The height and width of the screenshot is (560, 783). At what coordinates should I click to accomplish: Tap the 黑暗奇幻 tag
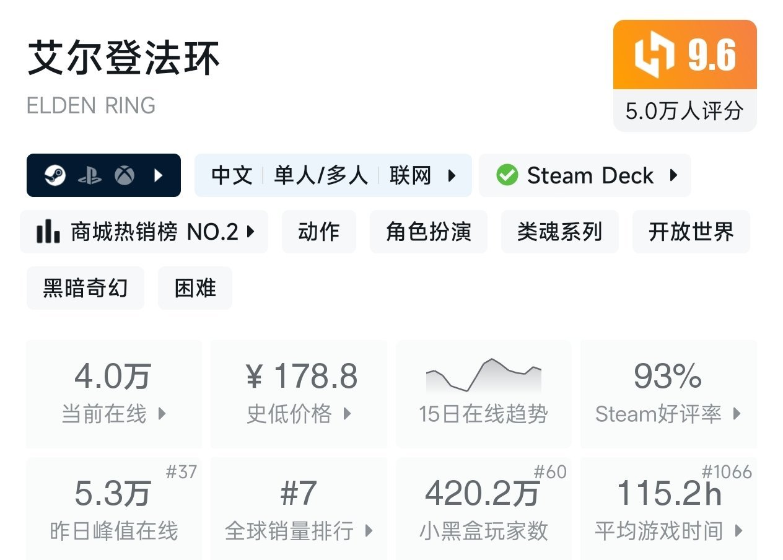click(85, 288)
